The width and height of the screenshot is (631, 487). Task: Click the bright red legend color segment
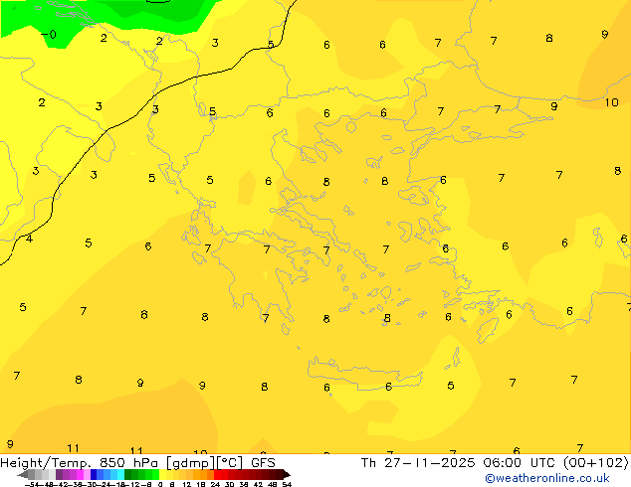217,474
